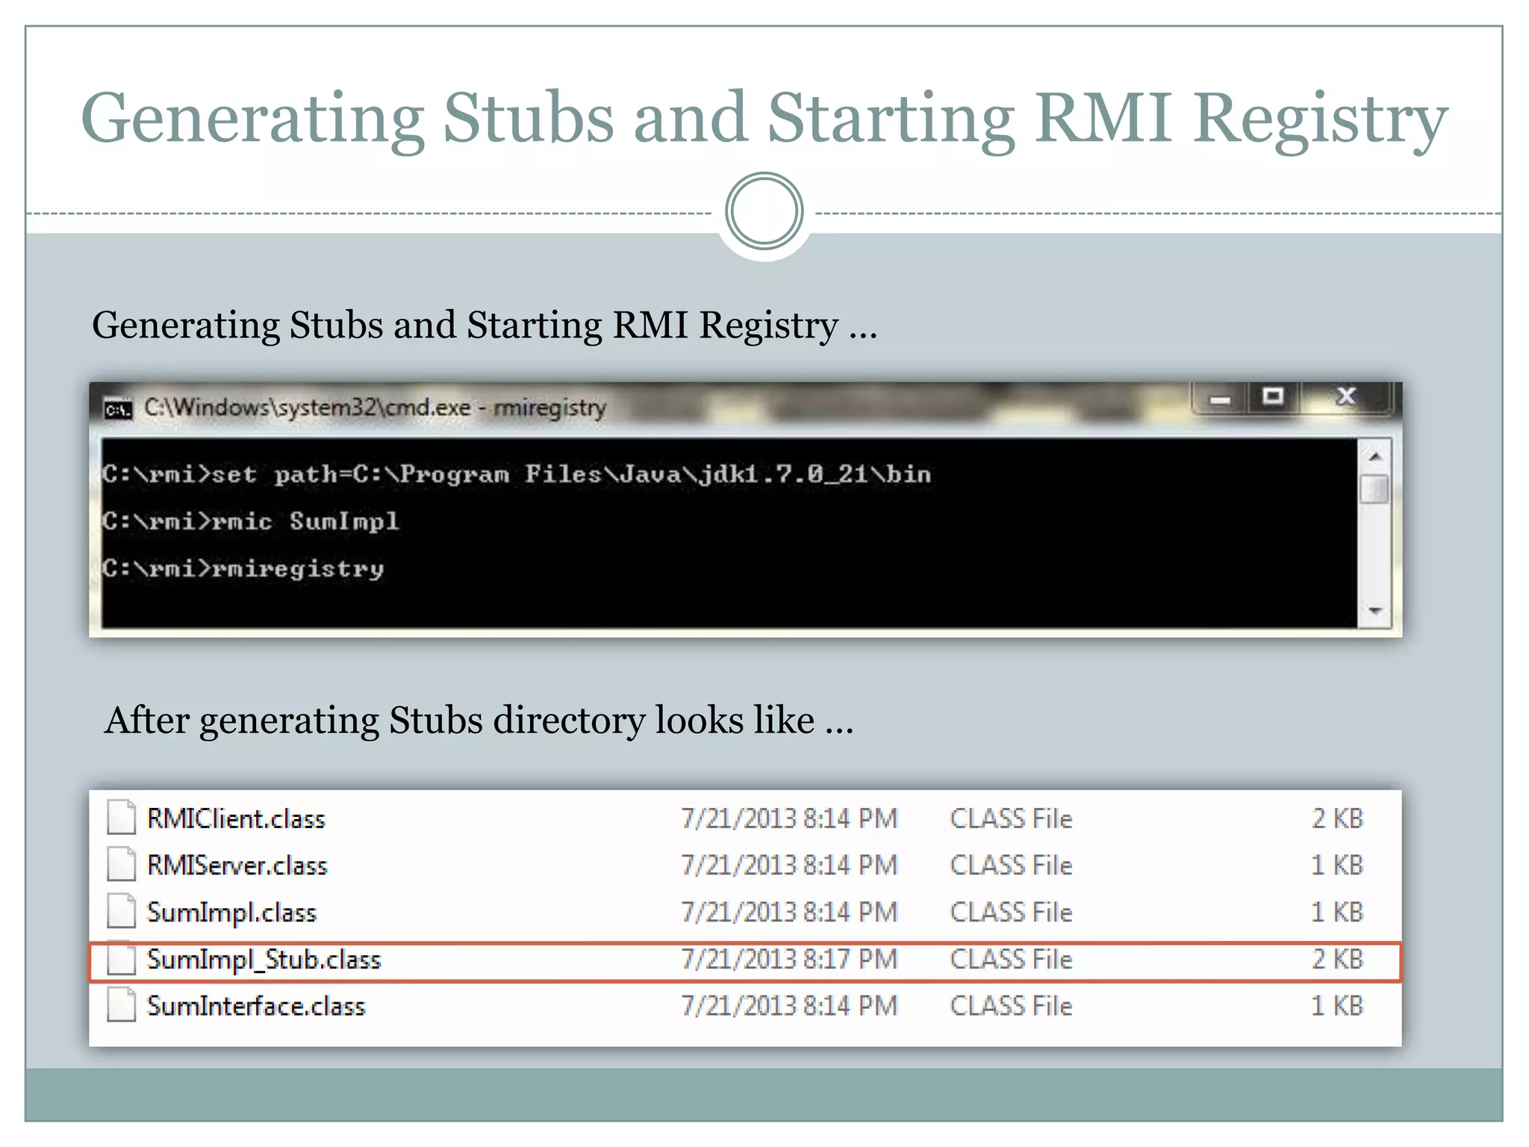This screenshot has width=1529, height=1147.
Task: Select the RMIClient.class file icon
Action: (121, 817)
